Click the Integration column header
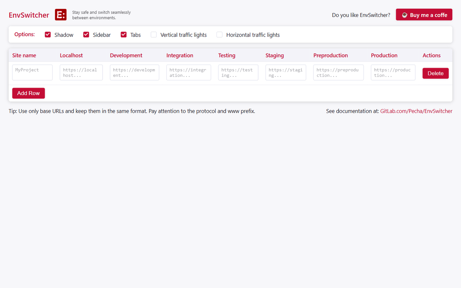This screenshot has width=461, height=288. pos(180,55)
